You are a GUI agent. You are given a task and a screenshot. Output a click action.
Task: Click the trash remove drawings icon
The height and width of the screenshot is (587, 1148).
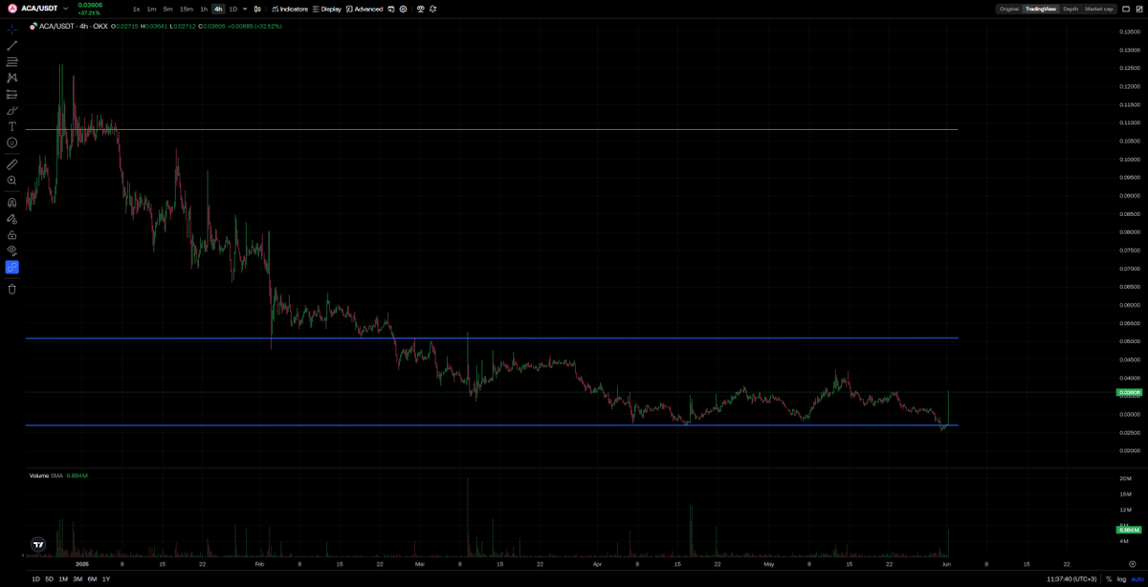point(12,289)
